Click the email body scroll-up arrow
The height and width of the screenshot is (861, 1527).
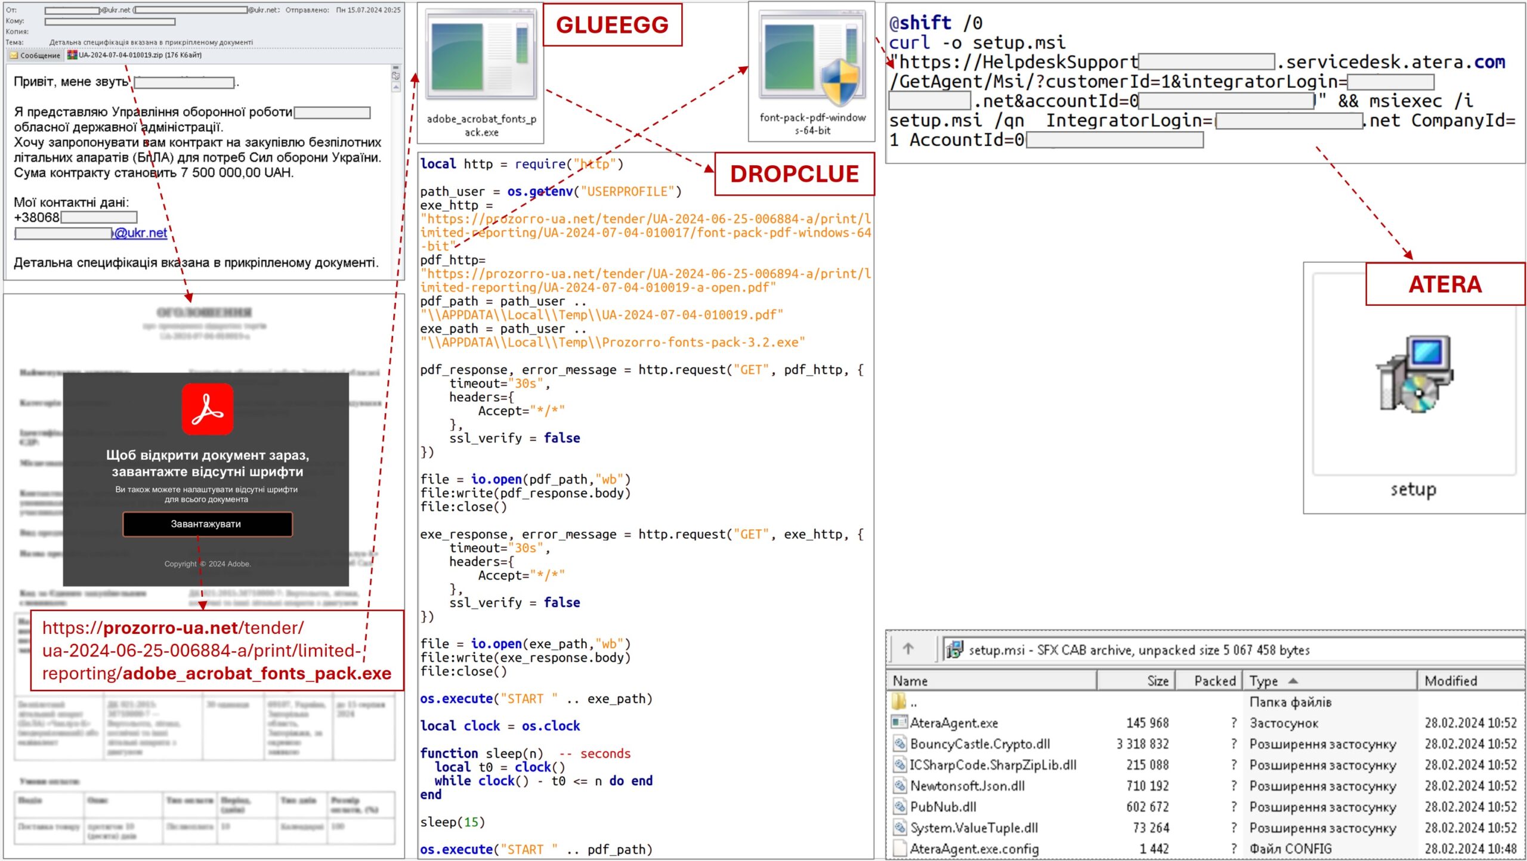(x=396, y=87)
